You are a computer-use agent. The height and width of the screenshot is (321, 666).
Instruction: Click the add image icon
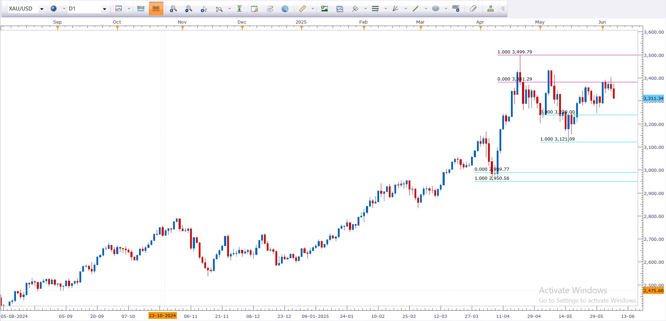click(x=324, y=9)
